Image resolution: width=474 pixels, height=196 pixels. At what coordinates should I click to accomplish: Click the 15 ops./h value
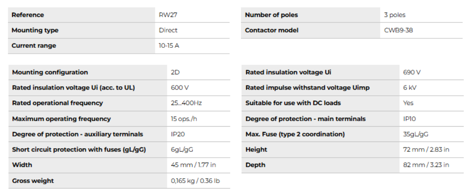click(x=184, y=119)
